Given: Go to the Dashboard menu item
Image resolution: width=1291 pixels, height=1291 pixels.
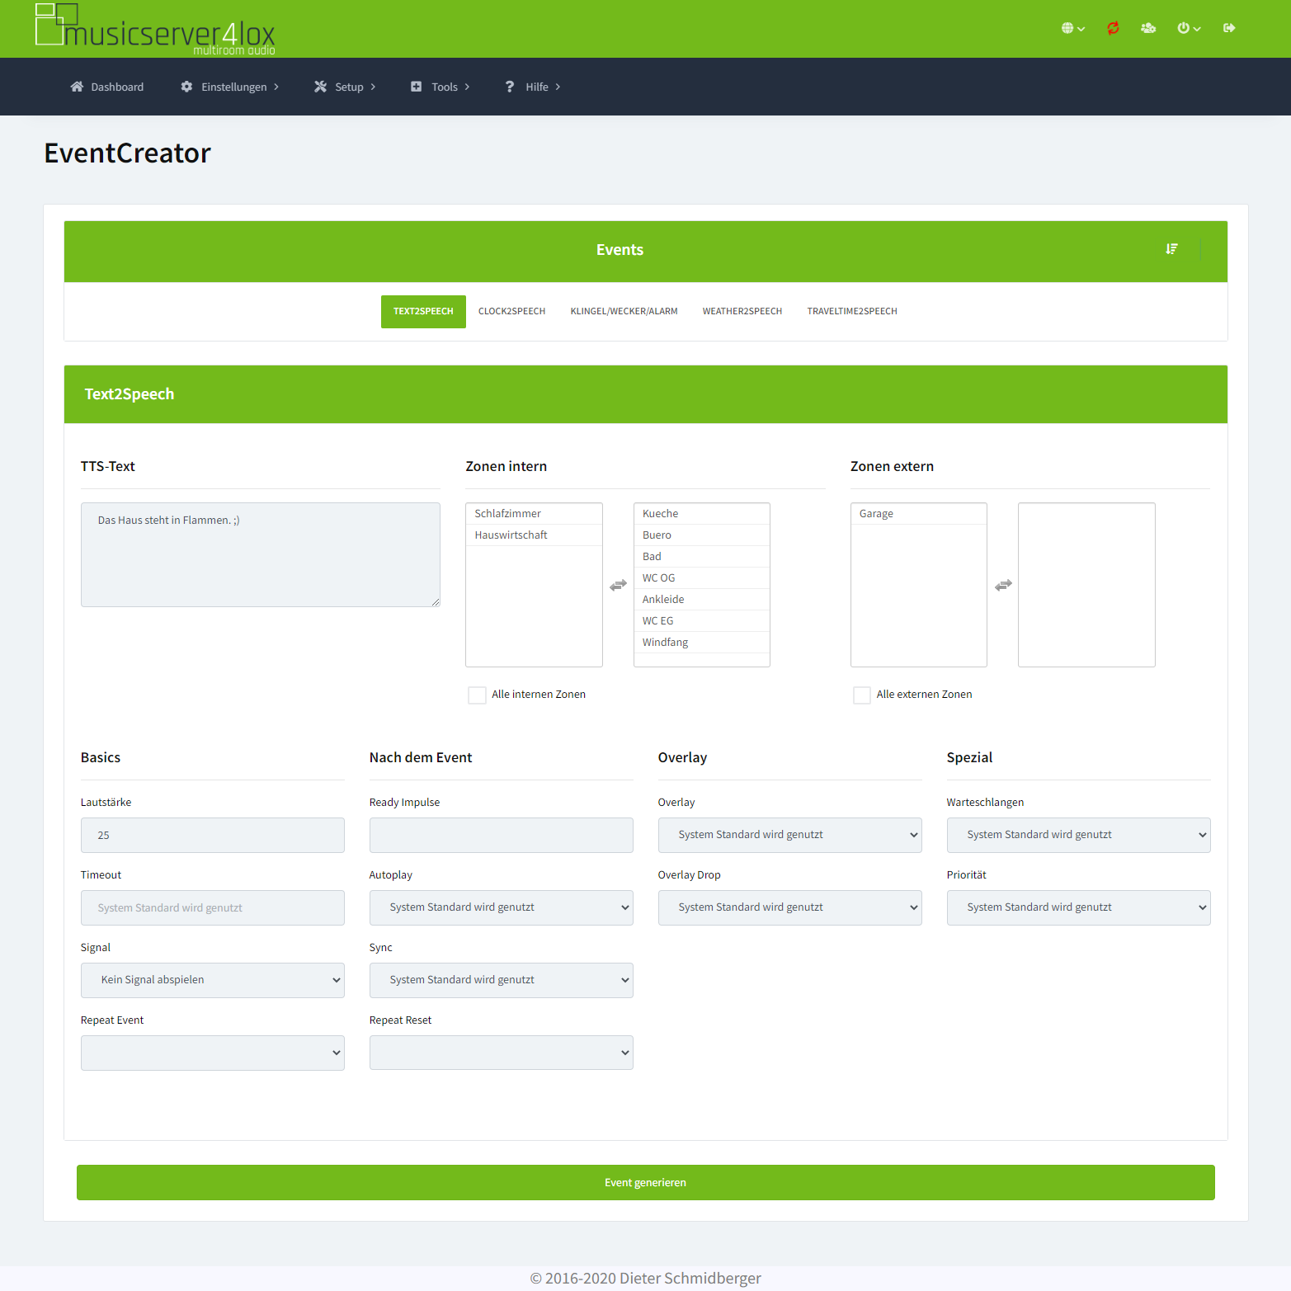Looking at the screenshot, I should click(x=107, y=87).
